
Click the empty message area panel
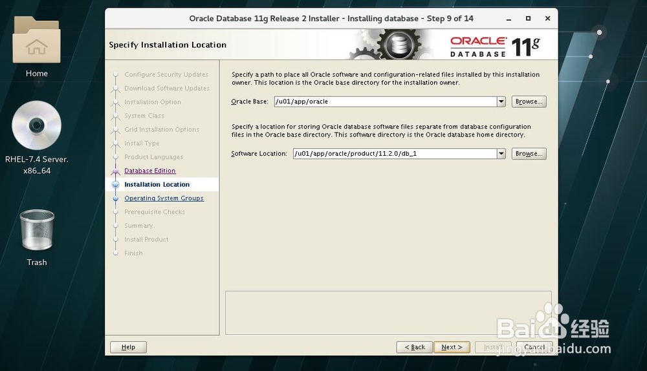click(388, 313)
